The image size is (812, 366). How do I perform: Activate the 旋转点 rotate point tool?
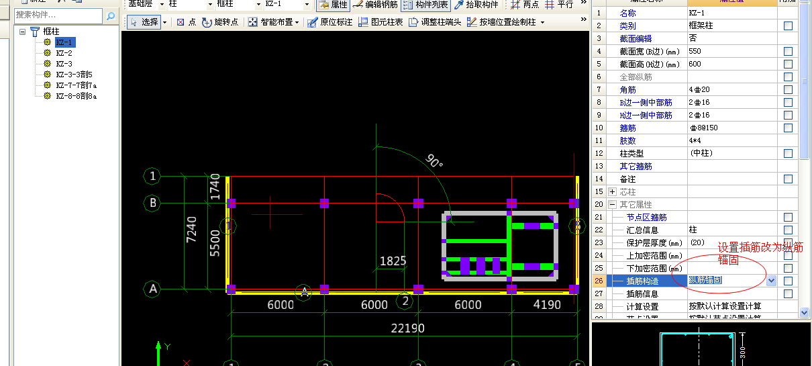tap(220, 22)
